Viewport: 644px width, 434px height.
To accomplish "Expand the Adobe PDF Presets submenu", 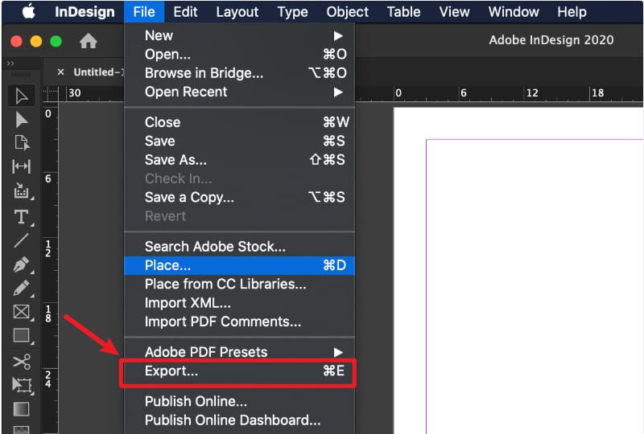I will click(239, 352).
